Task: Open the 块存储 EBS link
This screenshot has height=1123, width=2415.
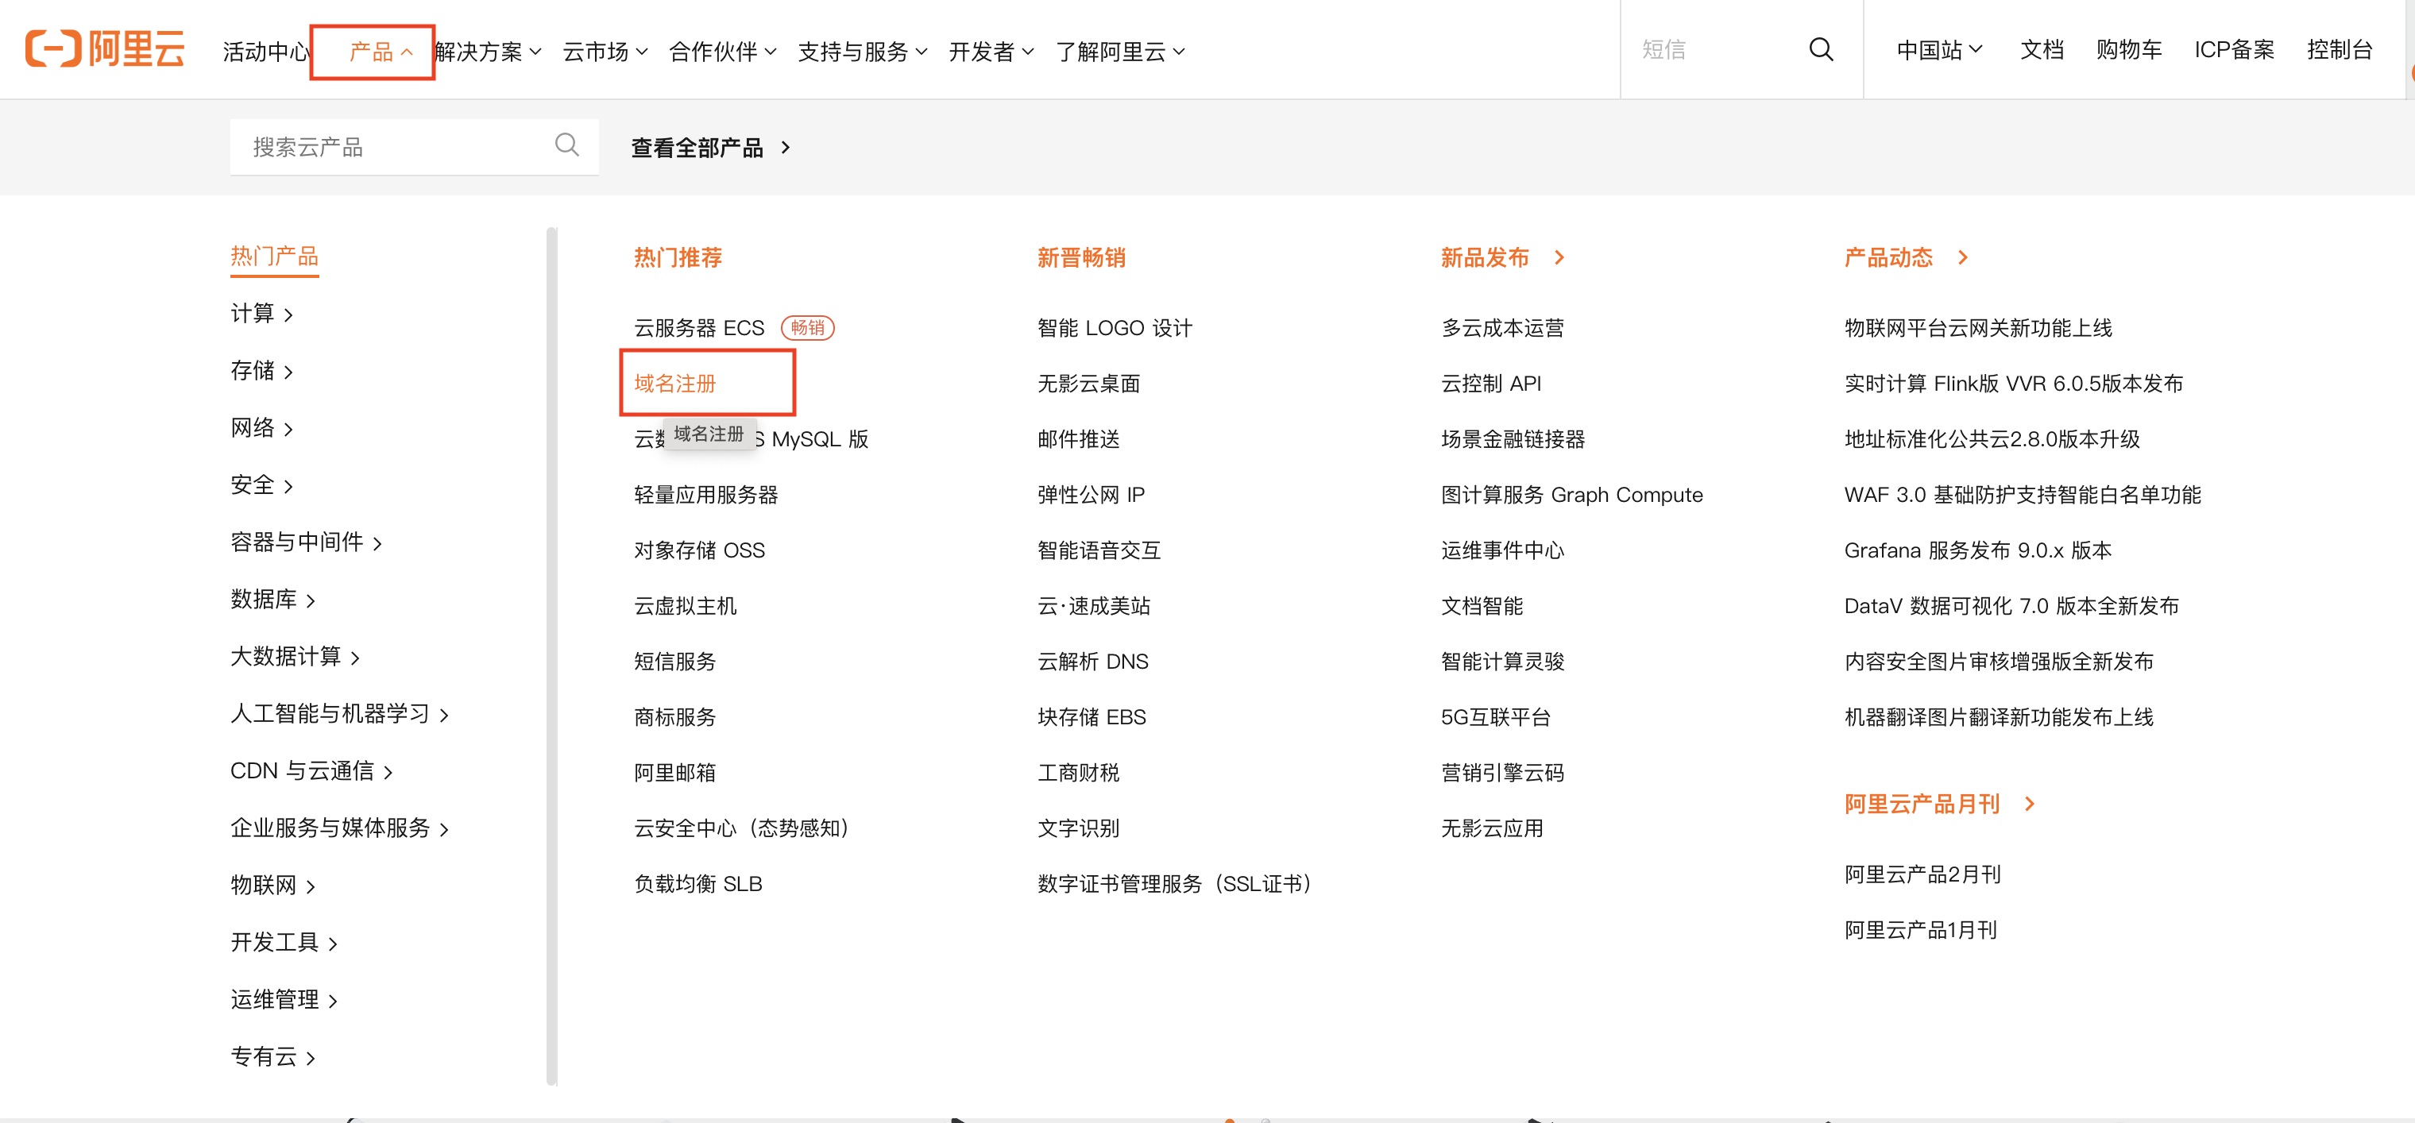Action: (x=1092, y=717)
